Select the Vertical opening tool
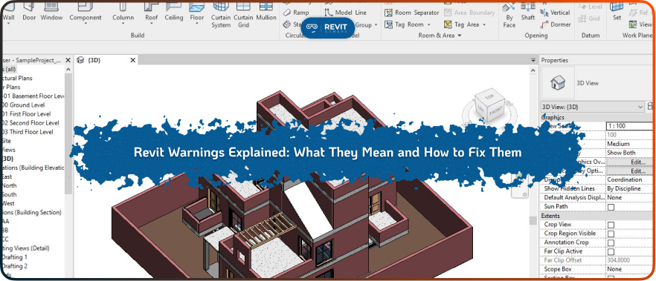This screenshot has height=281, width=656. click(555, 13)
